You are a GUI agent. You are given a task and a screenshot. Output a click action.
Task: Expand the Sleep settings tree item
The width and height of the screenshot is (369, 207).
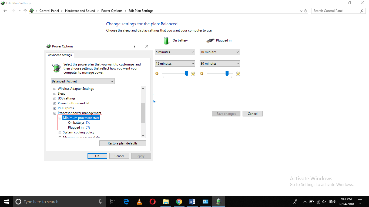click(x=55, y=94)
